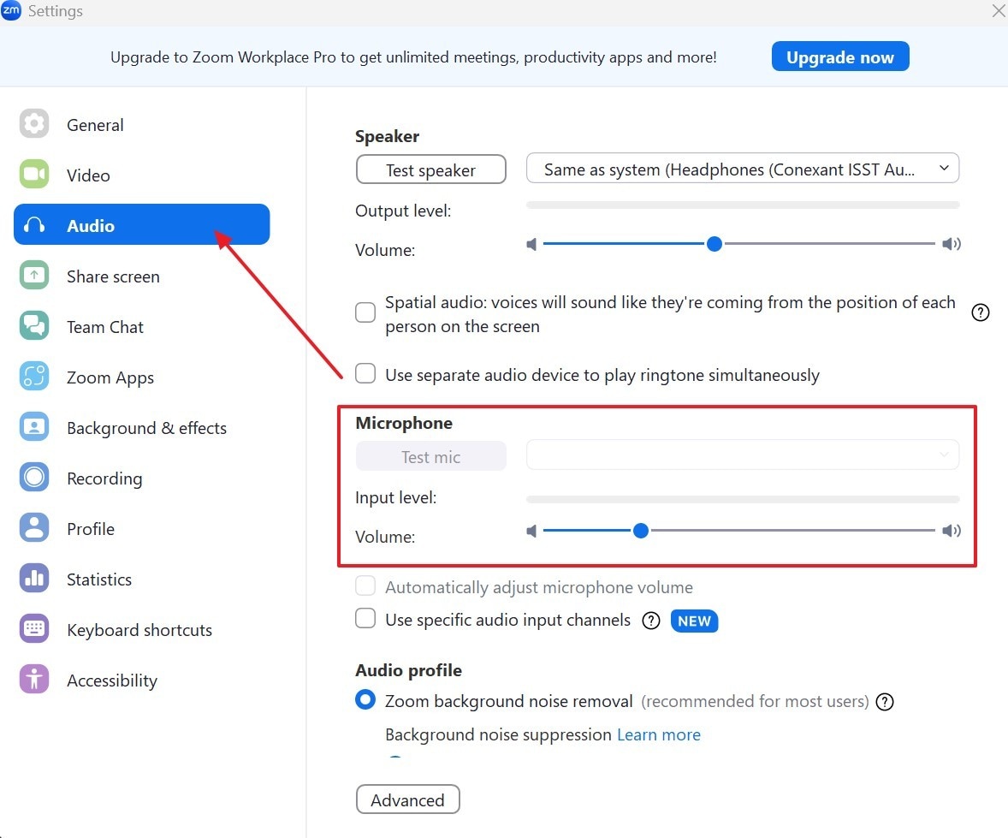
Task: Click the Team Chat bubbles icon
Action: click(x=34, y=327)
